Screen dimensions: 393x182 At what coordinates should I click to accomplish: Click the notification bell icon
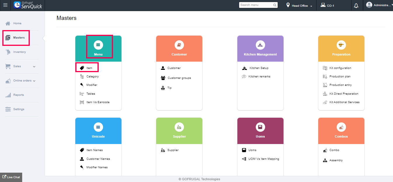click(x=356, y=6)
